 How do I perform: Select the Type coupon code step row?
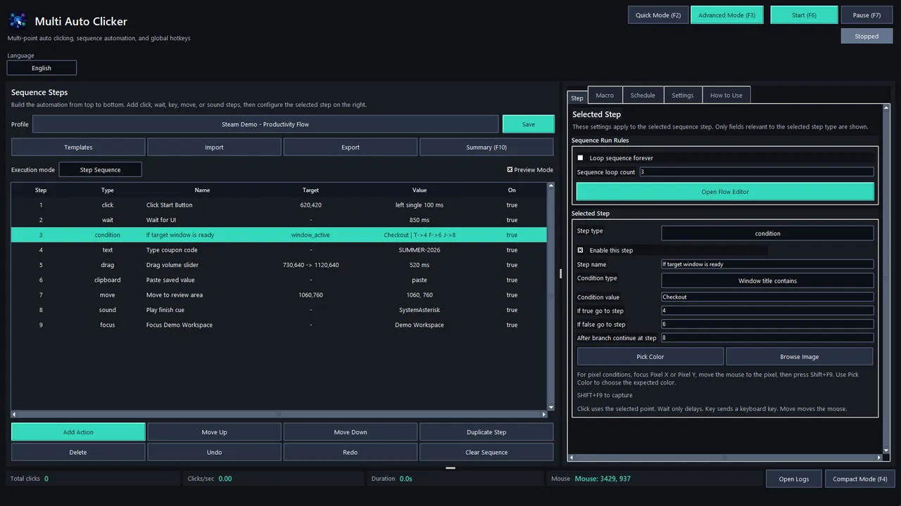click(279, 250)
